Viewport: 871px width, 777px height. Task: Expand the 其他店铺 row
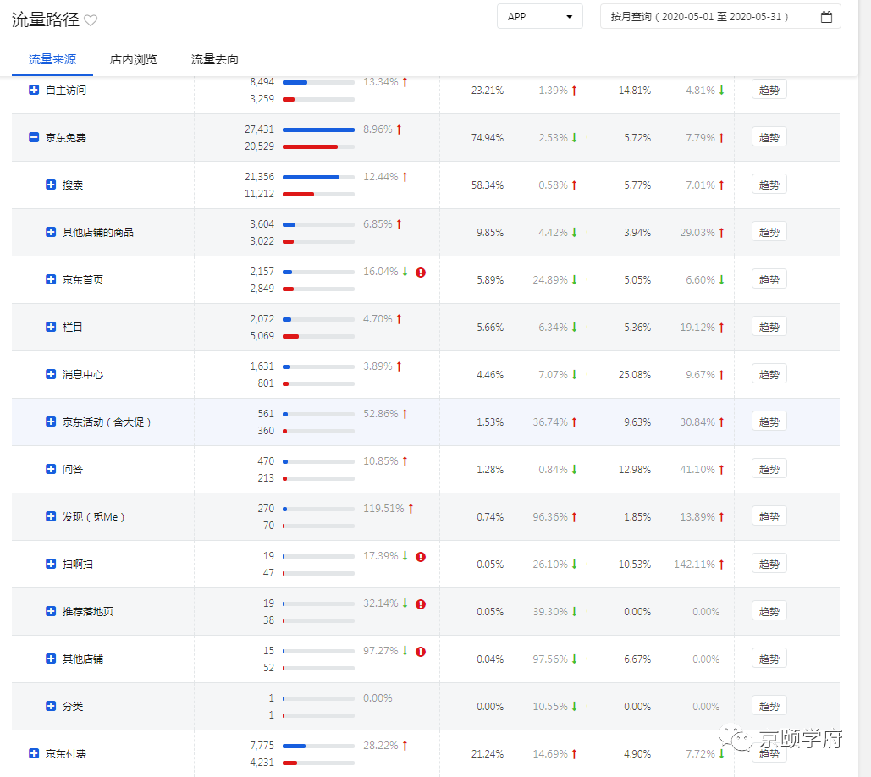[x=51, y=659]
